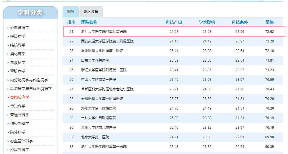Image resolution: width=288 pixels, height=154 pixels.
Task: Open 神经外科学 category
Action: (x=19, y=123)
